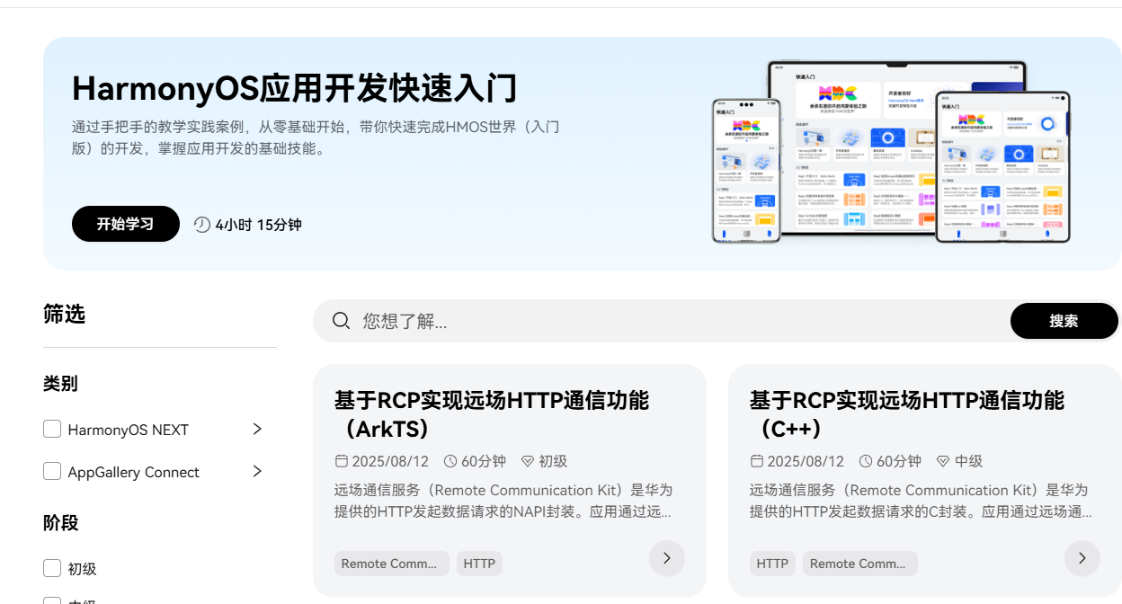Toggle the 初级 stage checkbox
1122x604 pixels.
point(52,568)
